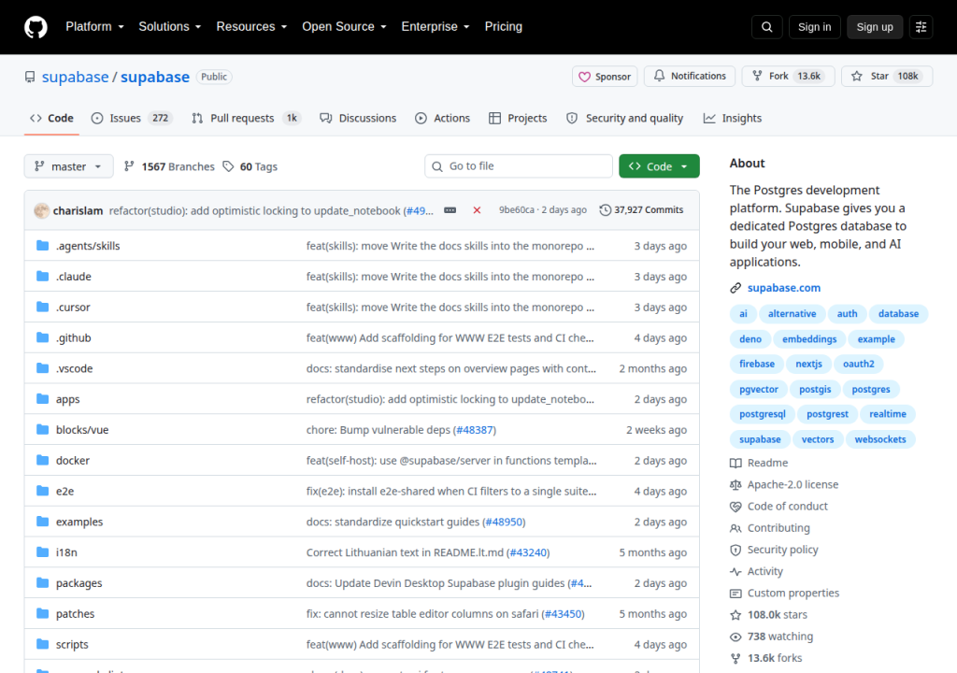Image resolution: width=957 pixels, height=673 pixels.
Task: Open the Security policy link
Action: (782, 550)
